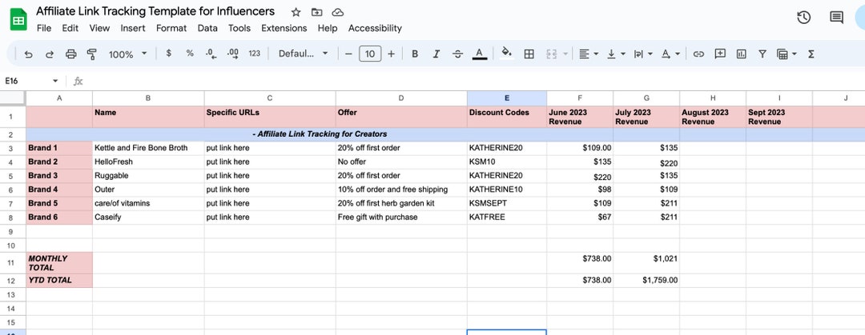Move document with the folder icon
Screen dimensions: 865x335
tap(316, 12)
